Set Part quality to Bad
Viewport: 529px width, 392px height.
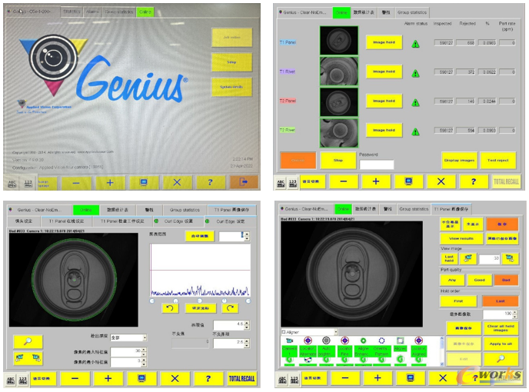pyautogui.click(x=506, y=280)
